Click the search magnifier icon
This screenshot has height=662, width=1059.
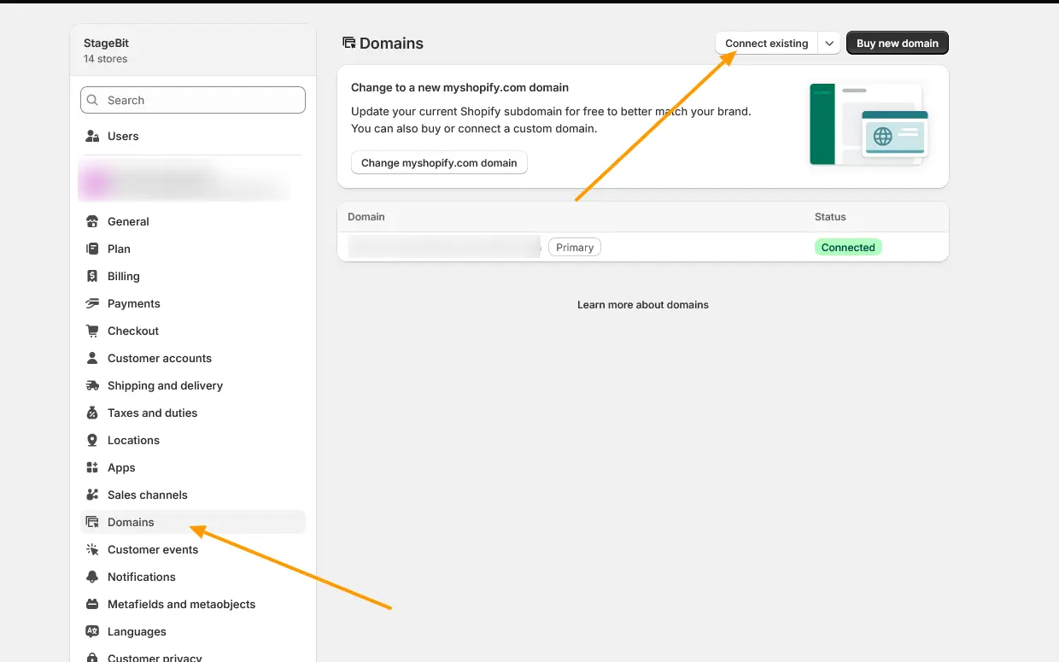(x=92, y=100)
